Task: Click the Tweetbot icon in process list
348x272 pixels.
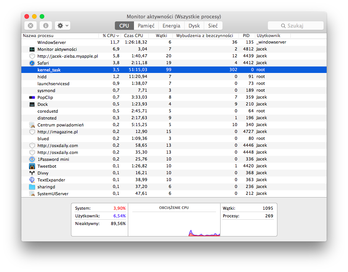Action: tap(32, 166)
